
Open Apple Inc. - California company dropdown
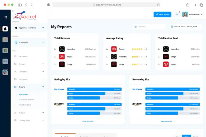point(29,28)
